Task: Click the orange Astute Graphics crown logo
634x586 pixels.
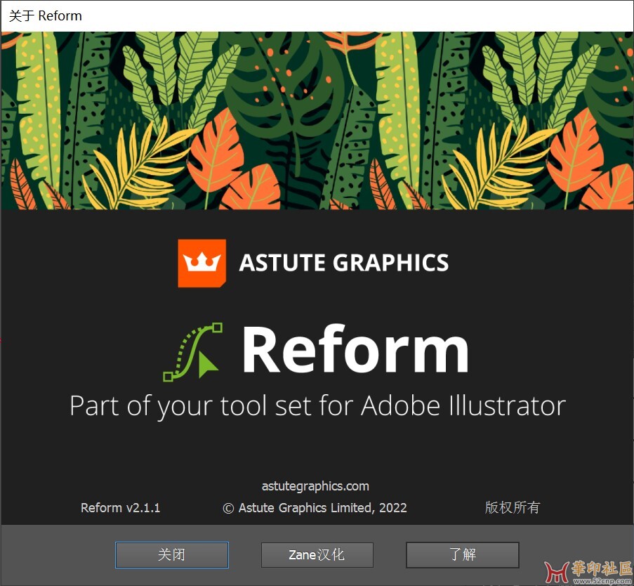Action: pyautogui.click(x=202, y=263)
